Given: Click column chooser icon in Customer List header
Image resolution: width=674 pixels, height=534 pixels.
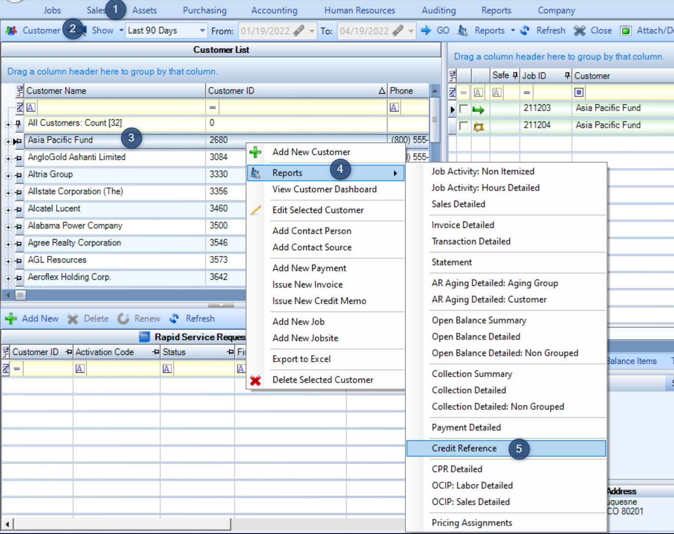Looking at the screenshot, I should tap(20, 91).
